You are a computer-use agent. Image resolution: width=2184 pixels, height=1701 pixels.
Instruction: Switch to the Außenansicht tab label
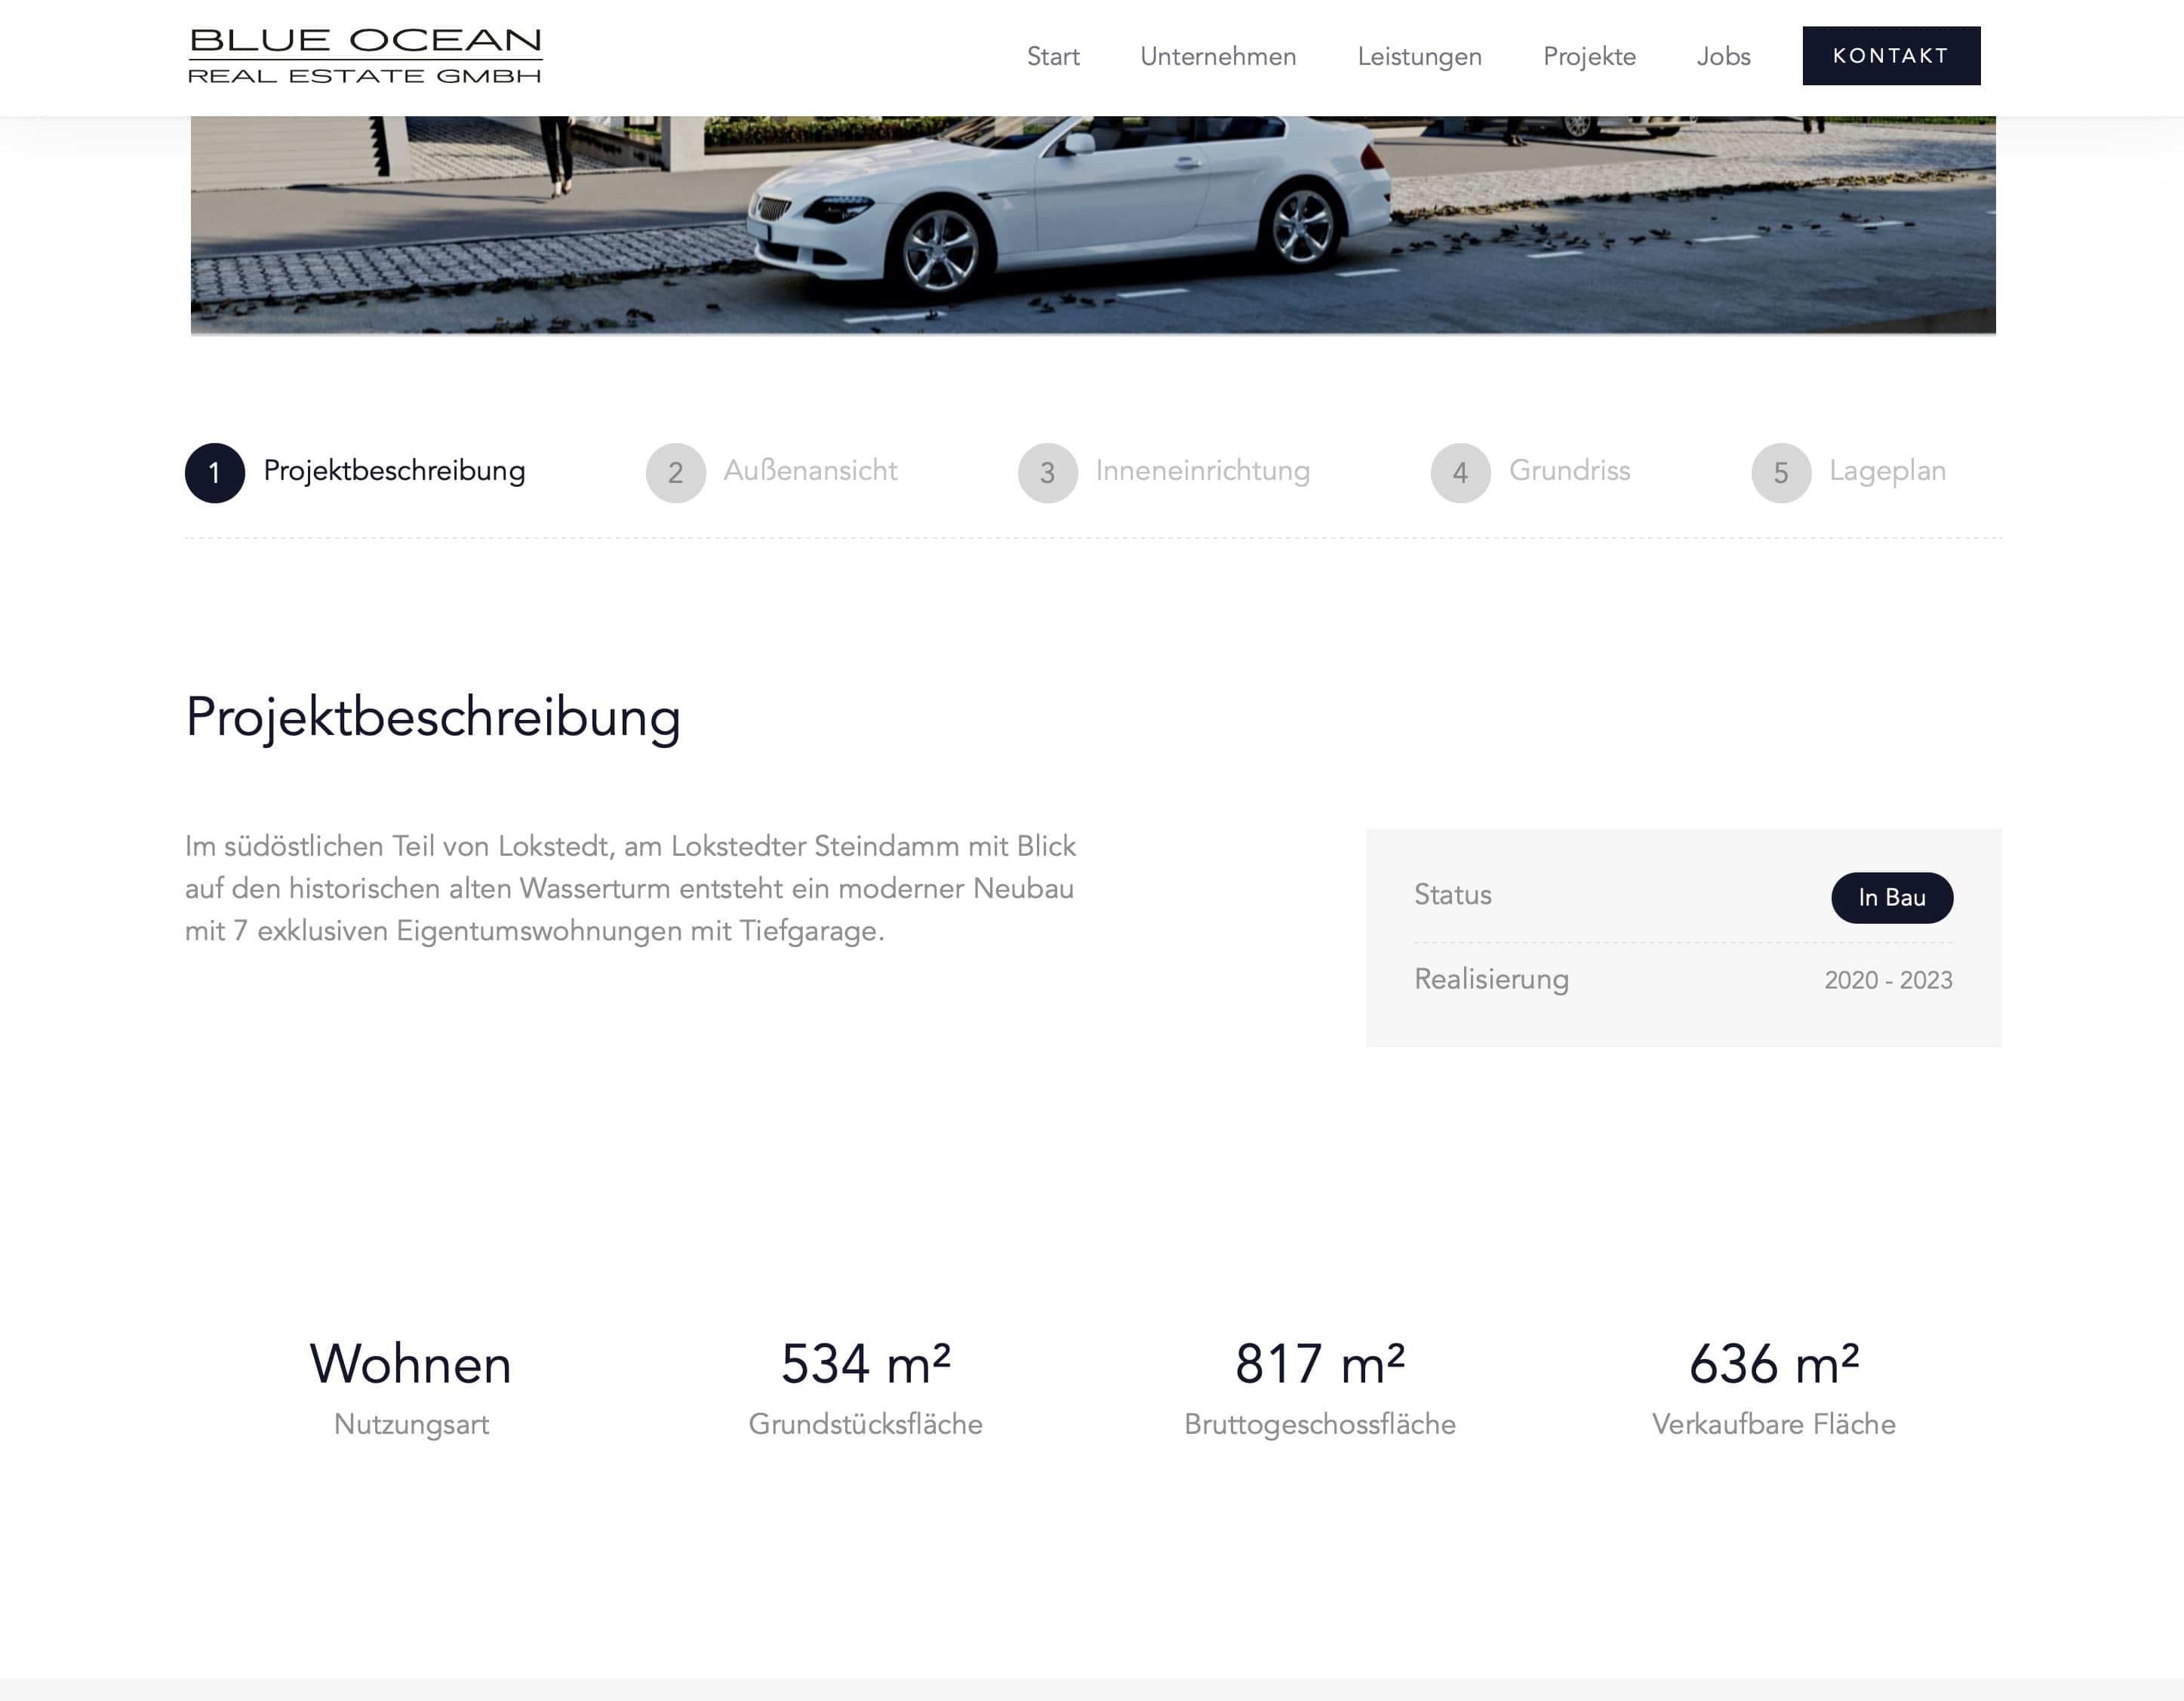tap(810, 471)
